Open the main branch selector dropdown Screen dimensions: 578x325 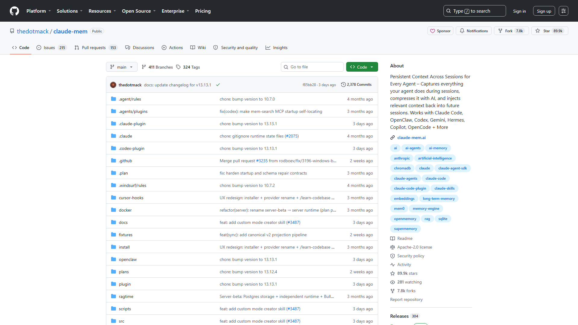coord(122,67)
